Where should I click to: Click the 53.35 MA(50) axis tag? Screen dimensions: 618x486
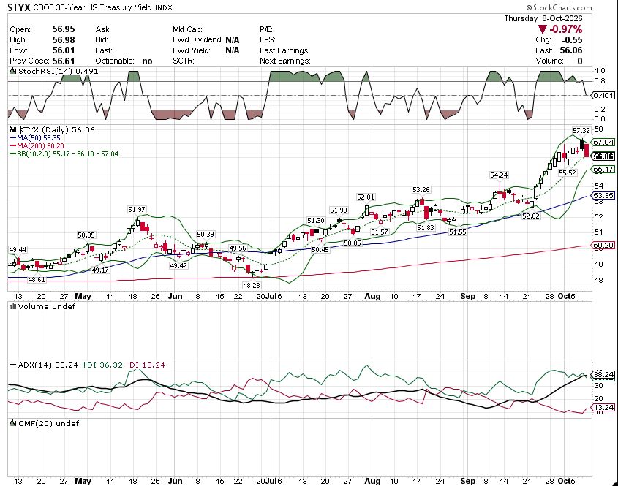pyautogui.click(x=603, y=195)
